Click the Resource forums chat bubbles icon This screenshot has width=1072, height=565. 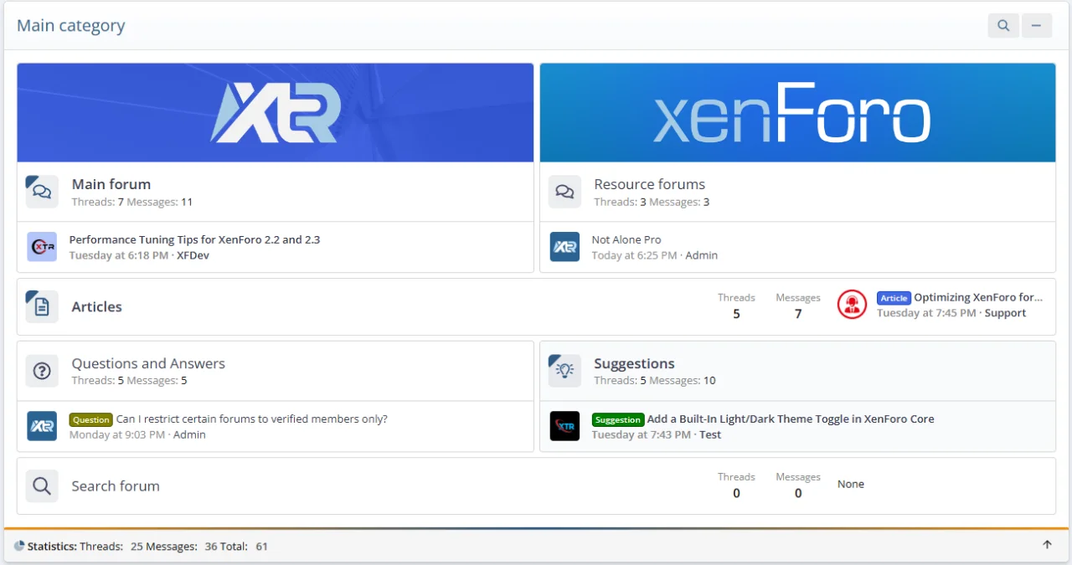[564, 192]
